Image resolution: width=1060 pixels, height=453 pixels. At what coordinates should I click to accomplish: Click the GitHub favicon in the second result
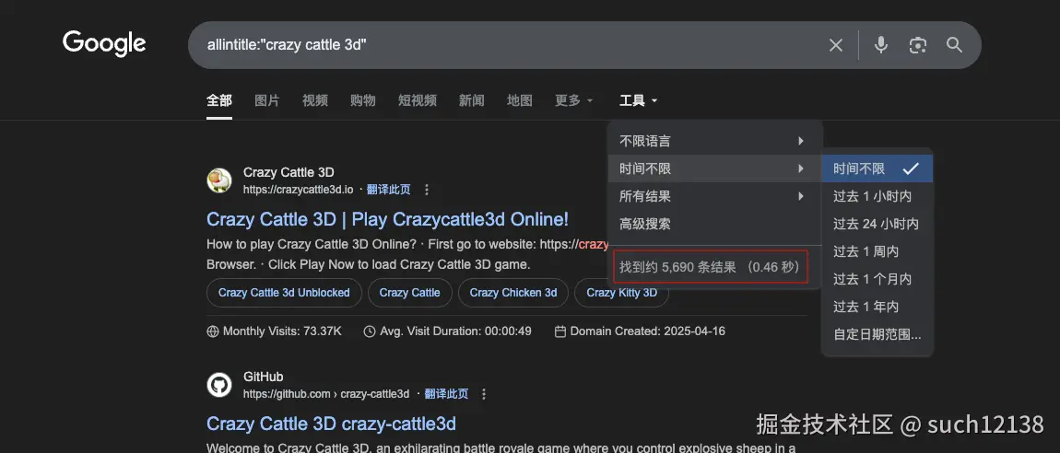[x=219, y=386]
